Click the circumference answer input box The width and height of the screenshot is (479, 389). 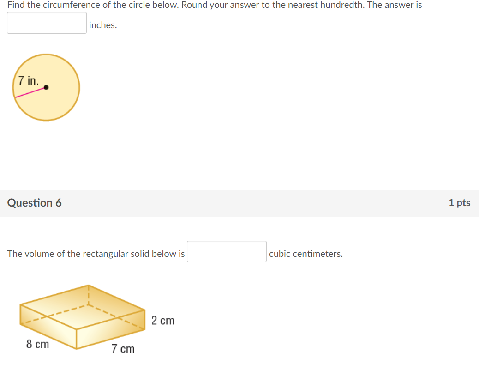click(x=46, y=22)
